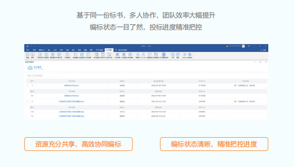
Task: Click the cup-shaped icon in the ribbon
Action: tap(76, 55)
